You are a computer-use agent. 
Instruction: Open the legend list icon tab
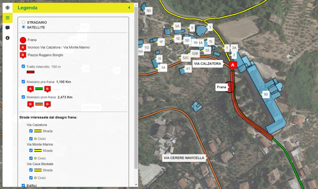click(x=7, y=18)
